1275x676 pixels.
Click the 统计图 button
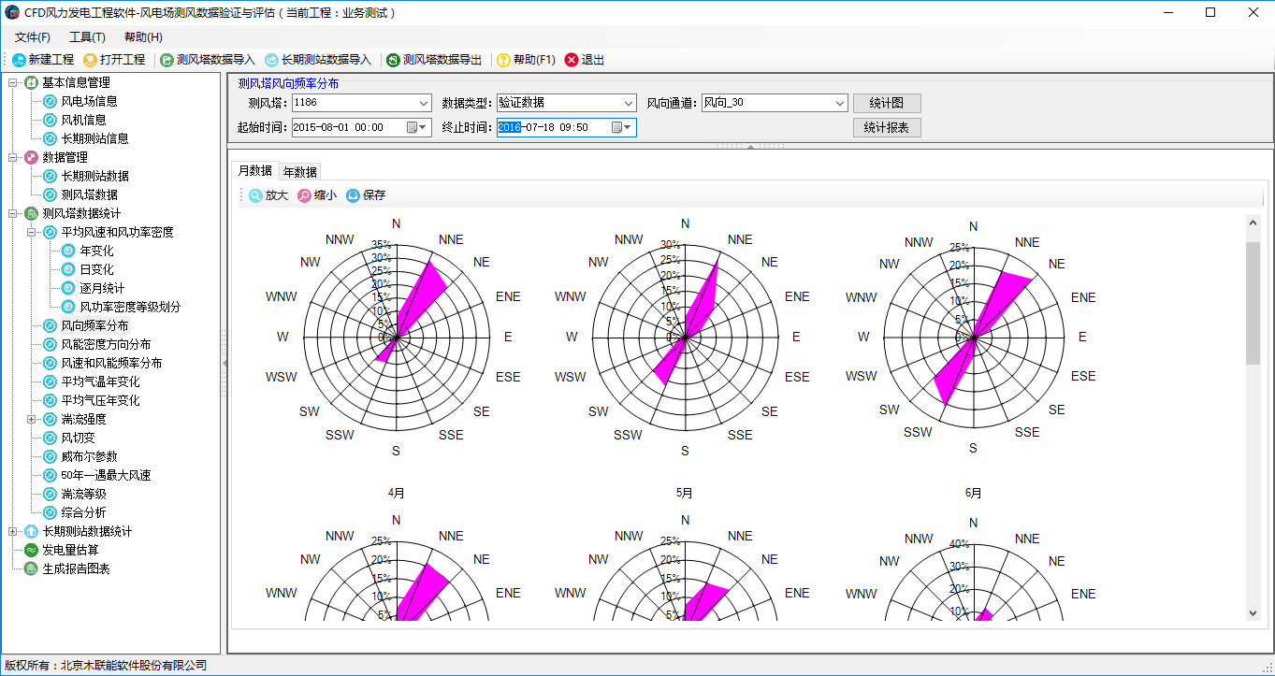(887, 103)
